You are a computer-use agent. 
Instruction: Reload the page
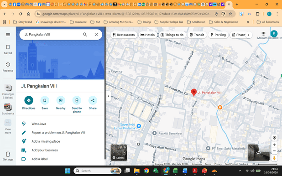pyautogui.click(x=21, y=14)
